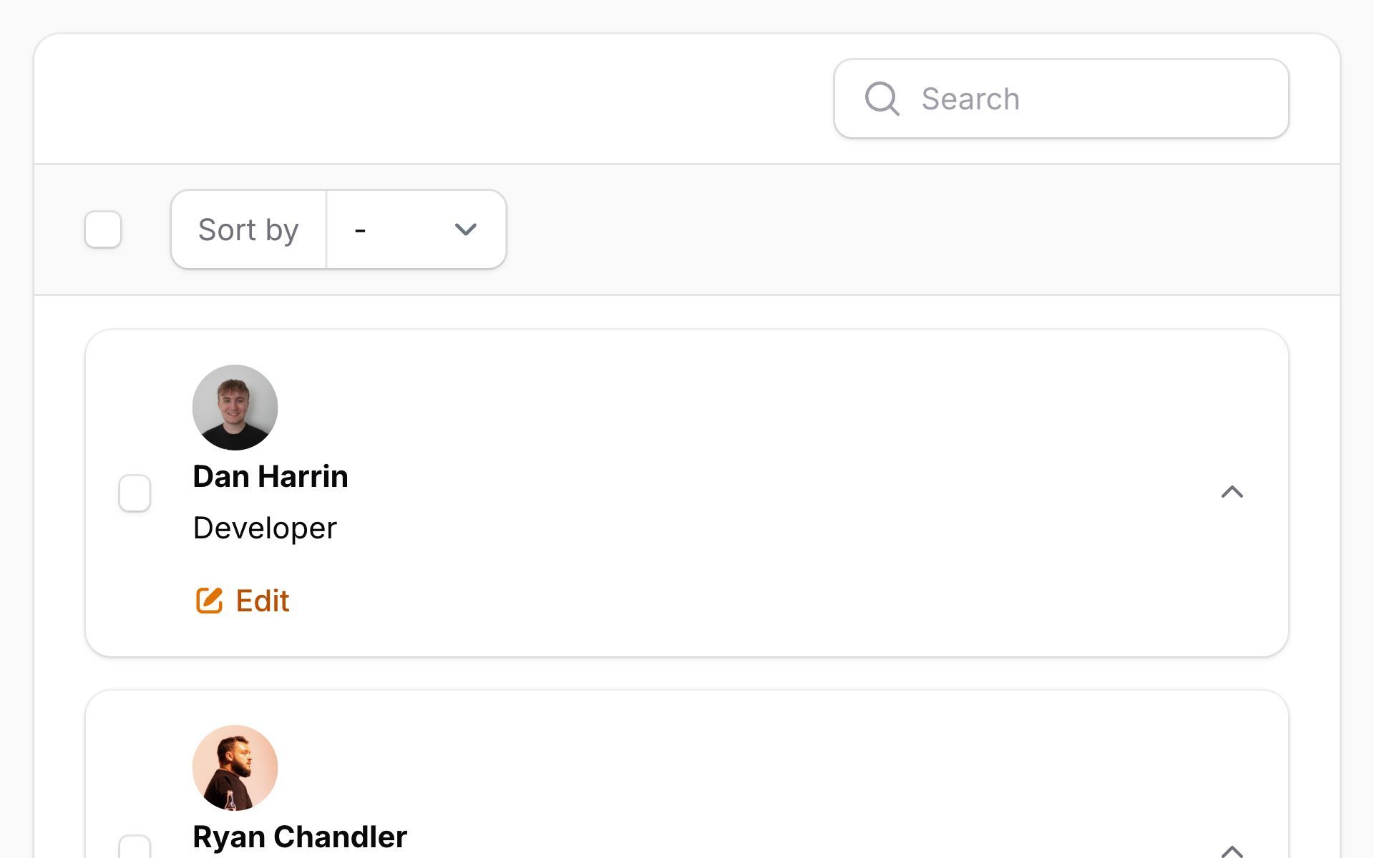This screenshot has height=858, width=1374.
Task: Click the sort dropdown chevron arrow
Action: (466, 230)
